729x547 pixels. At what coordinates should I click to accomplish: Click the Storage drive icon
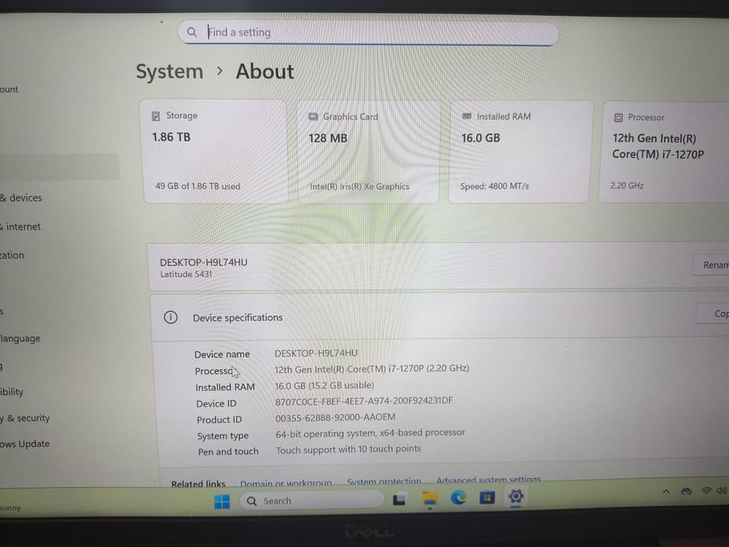point(156,116)
